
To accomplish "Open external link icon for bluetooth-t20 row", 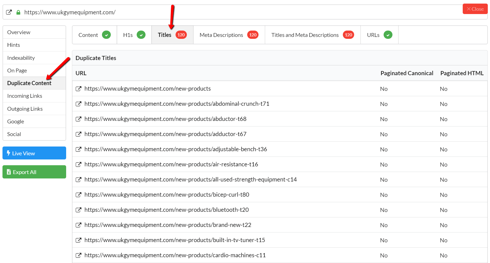I will tap(79, 210).
